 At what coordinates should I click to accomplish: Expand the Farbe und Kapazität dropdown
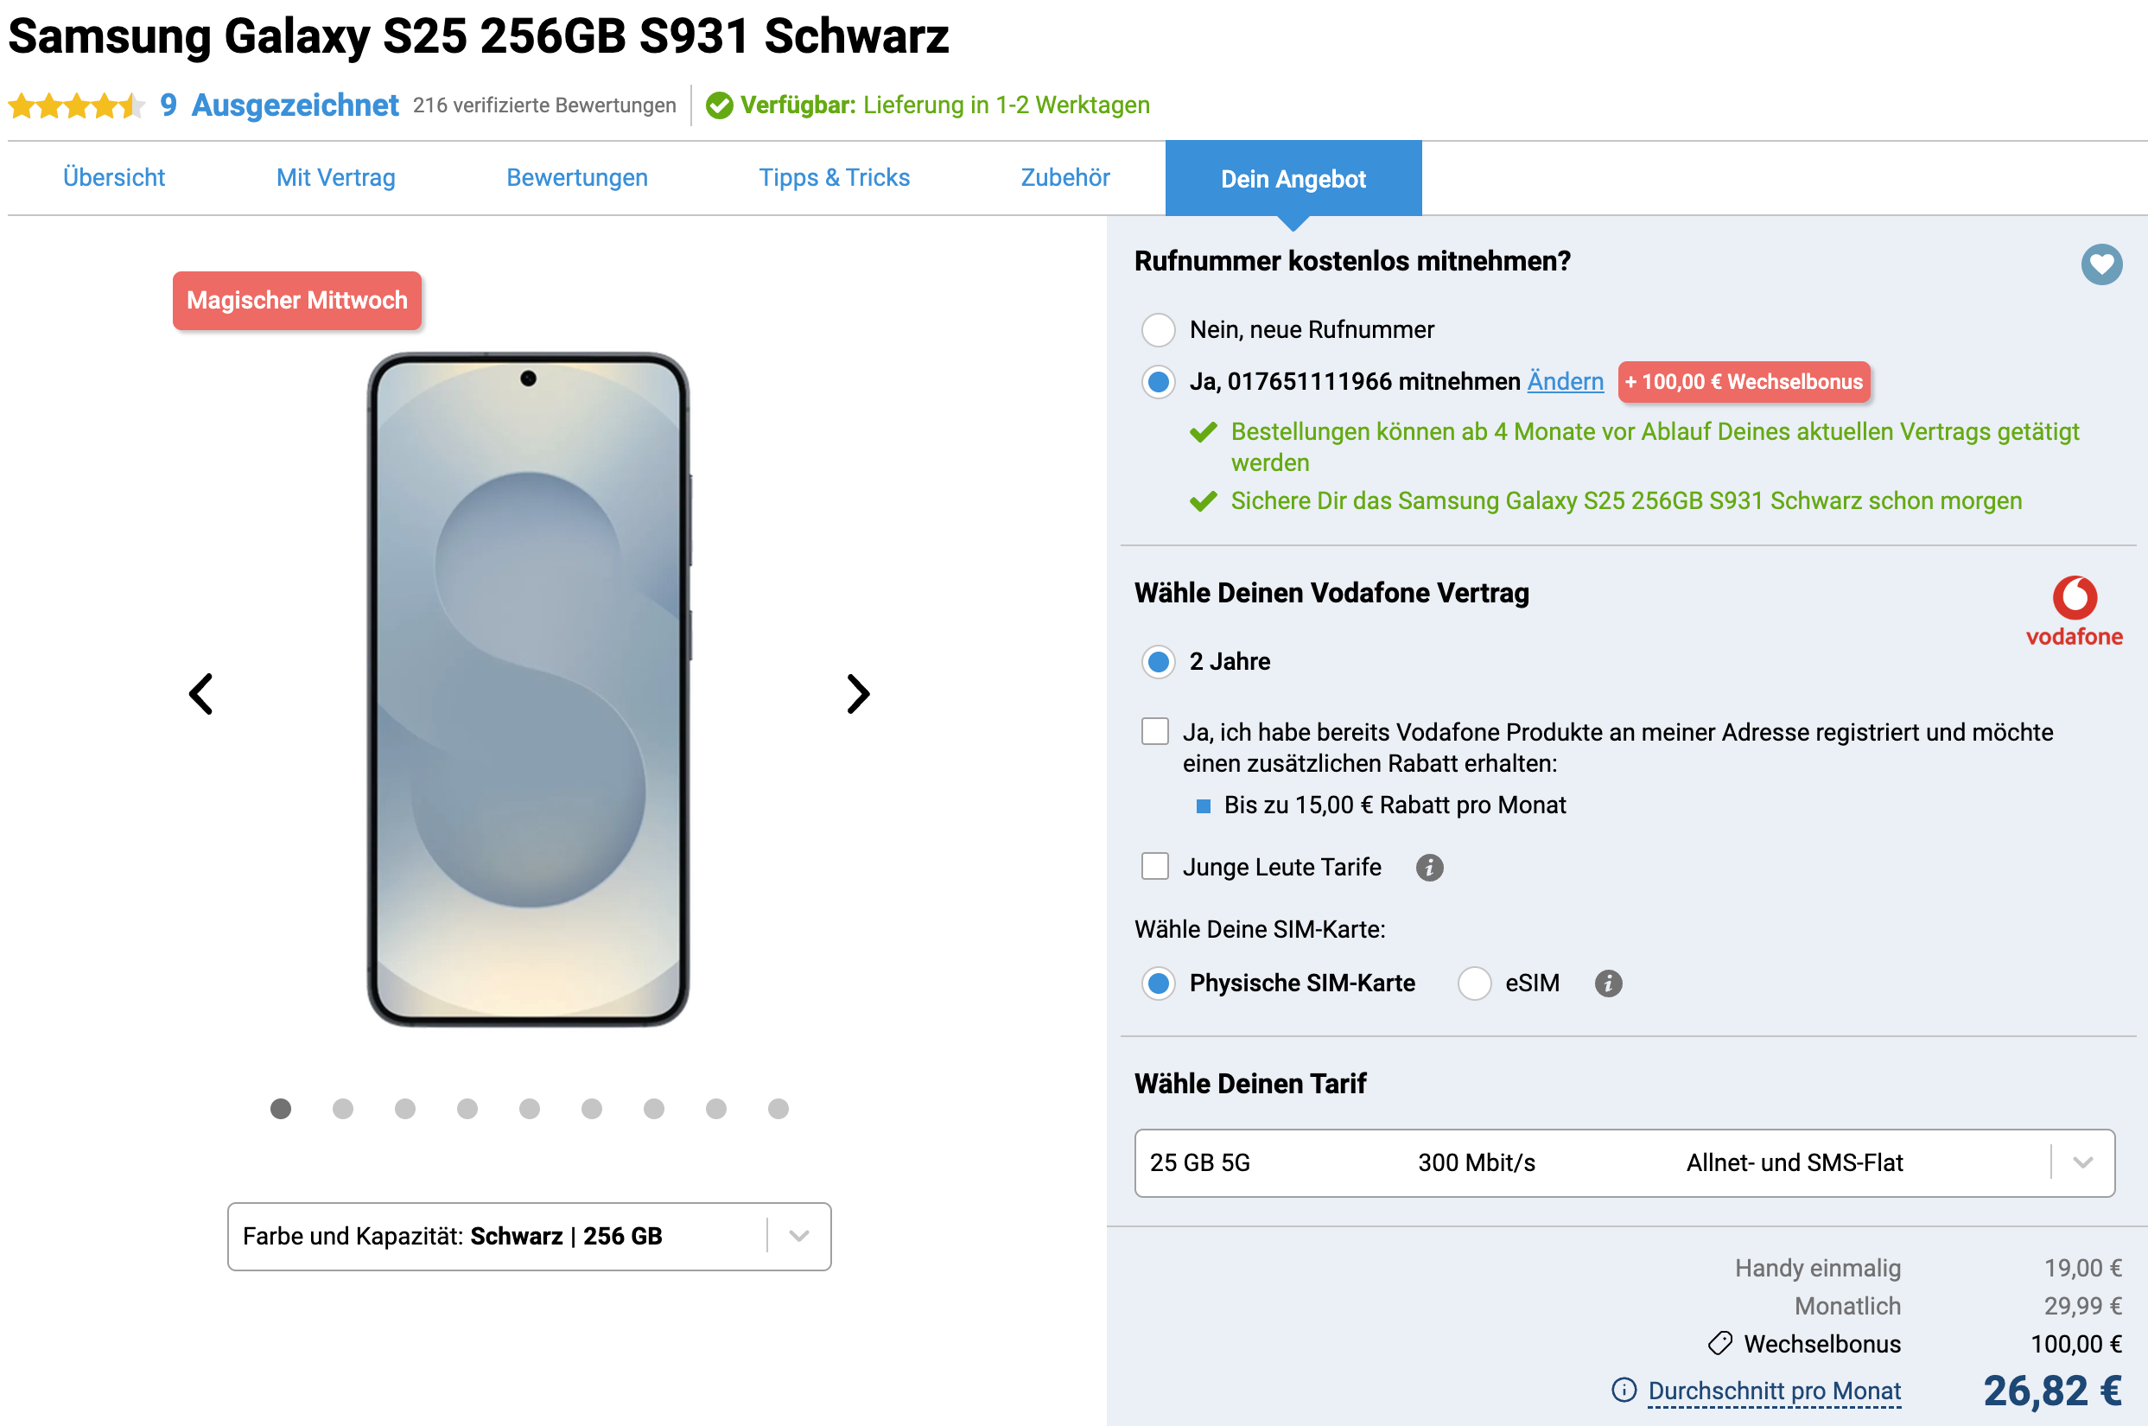pos(529,1236)
